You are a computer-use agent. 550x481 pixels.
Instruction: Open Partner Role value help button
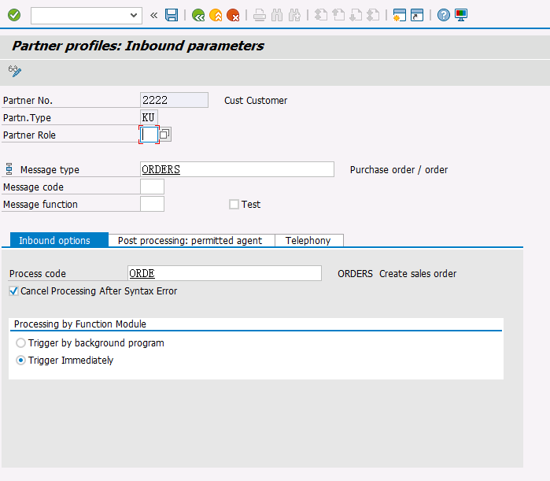165,135
